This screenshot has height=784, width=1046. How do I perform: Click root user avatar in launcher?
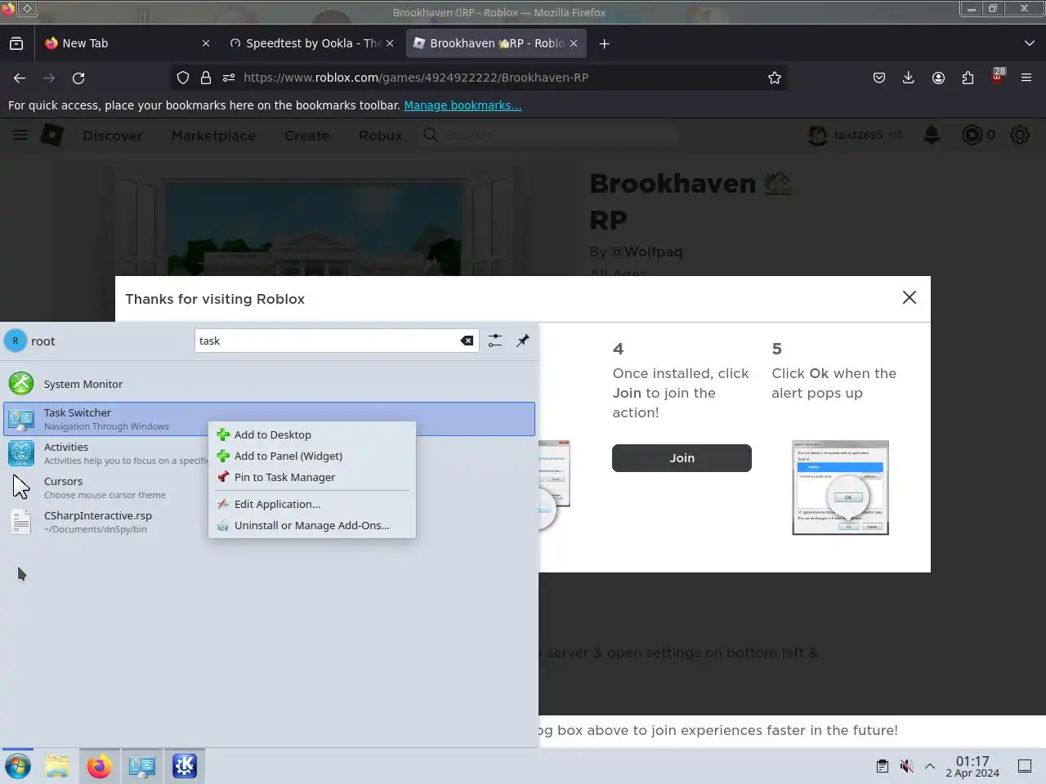pyautogui.click(x=16, y=341)
